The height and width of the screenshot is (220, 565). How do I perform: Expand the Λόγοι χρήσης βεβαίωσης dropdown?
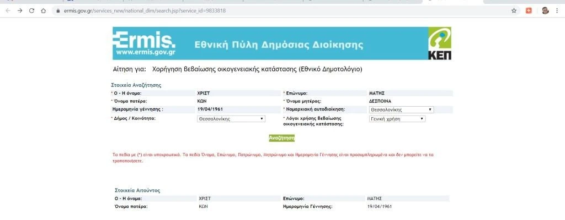coord(397,118)
